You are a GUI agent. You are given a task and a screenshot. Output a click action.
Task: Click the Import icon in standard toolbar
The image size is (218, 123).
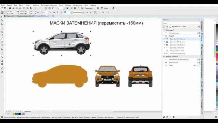46,8
